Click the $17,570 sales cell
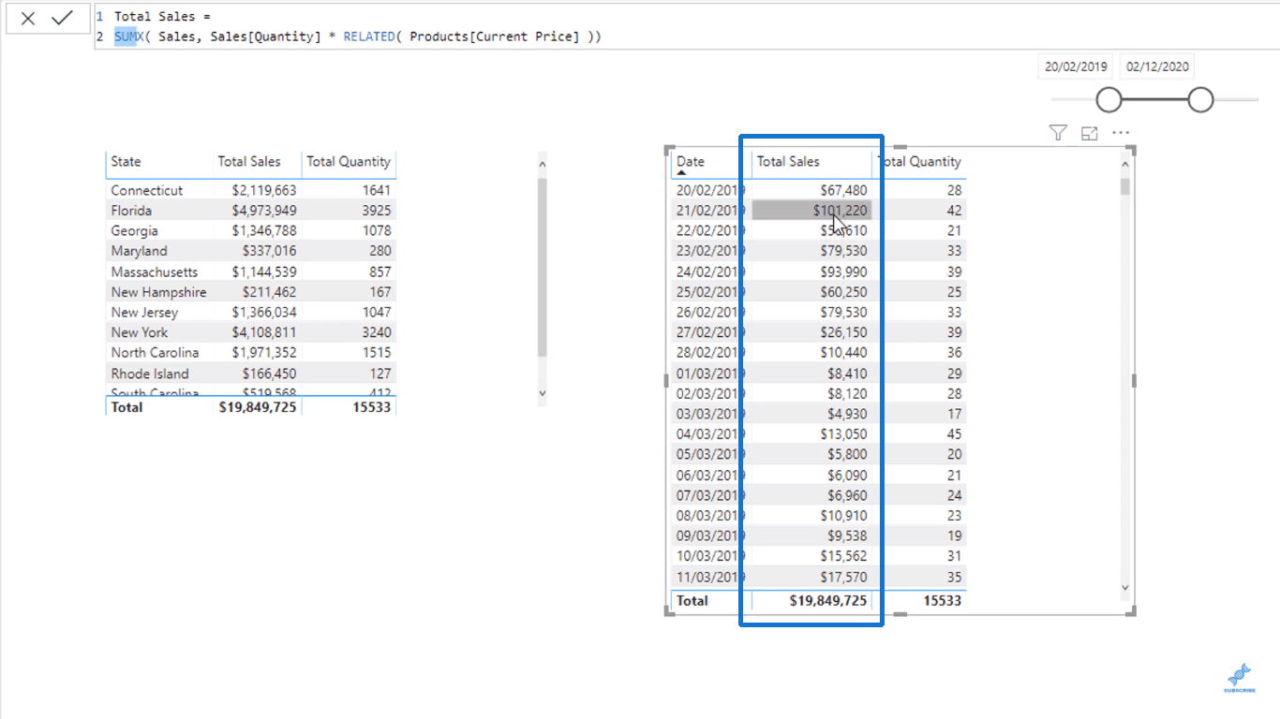 pos(843,577)
